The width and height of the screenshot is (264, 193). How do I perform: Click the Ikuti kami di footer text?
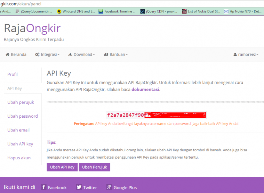[x=19, y=187]
